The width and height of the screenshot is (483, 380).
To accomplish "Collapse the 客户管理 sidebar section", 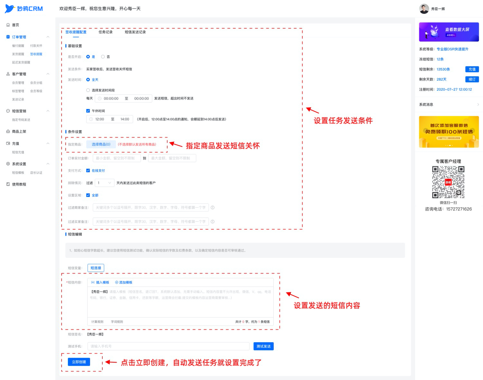I will tap(48, 74).
